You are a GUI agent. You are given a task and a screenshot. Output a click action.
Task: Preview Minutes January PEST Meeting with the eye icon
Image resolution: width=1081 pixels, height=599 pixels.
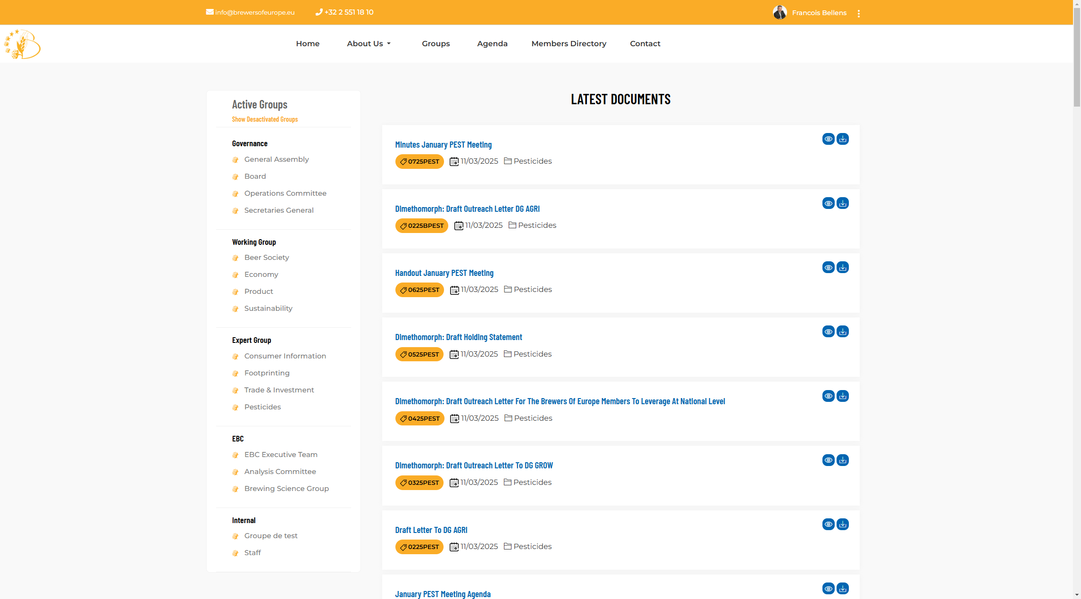tap(829, 139)
